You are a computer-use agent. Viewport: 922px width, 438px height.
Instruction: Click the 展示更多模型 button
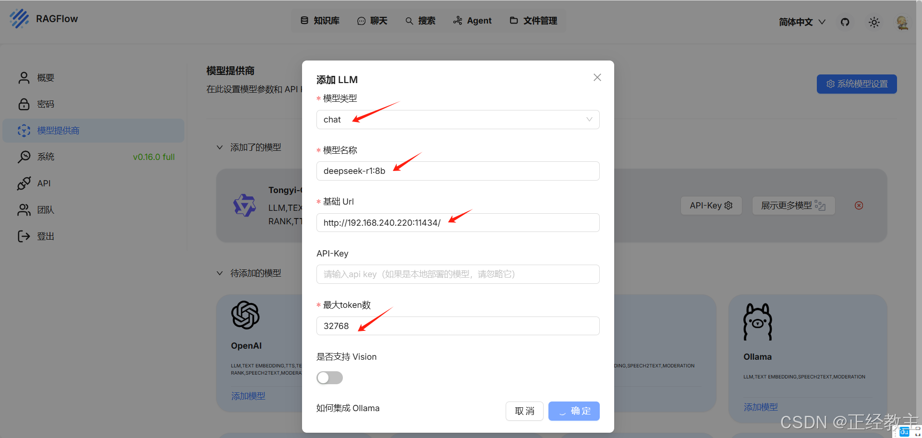(x=793, y=206)
